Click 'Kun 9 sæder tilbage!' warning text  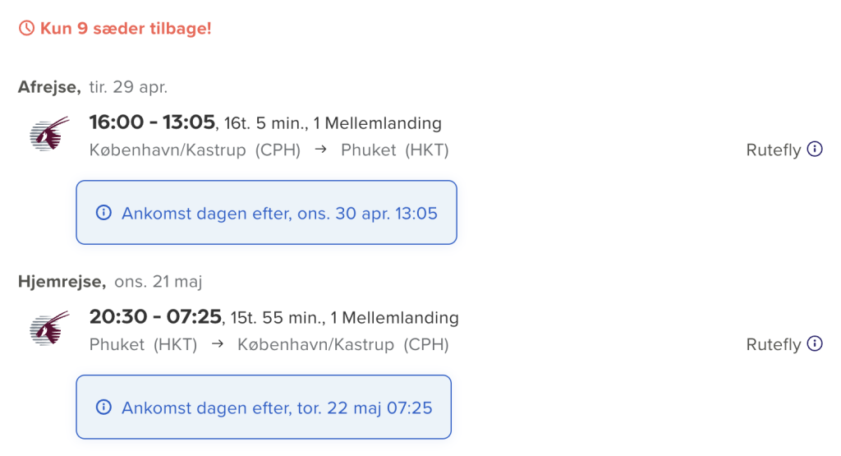pyautogui.click(x=126, y=29)
